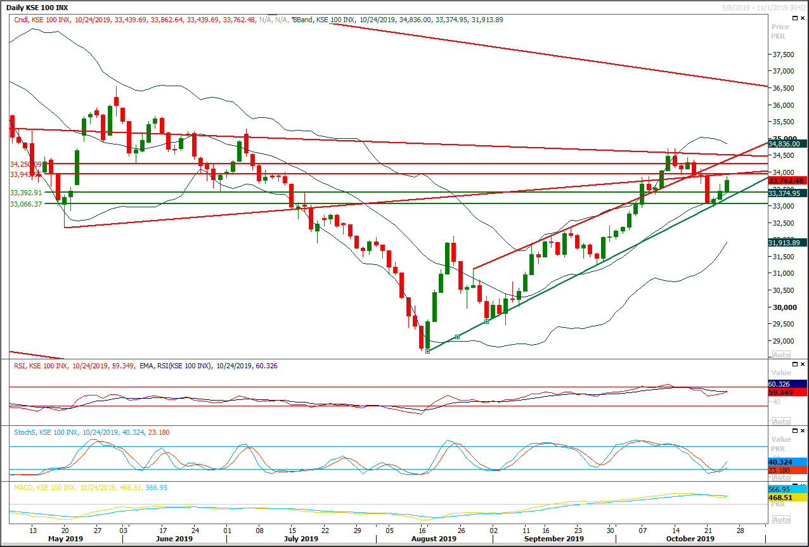Maximize the RSI indicator panel
The image size is (809, 547).
tap(794, 364)
